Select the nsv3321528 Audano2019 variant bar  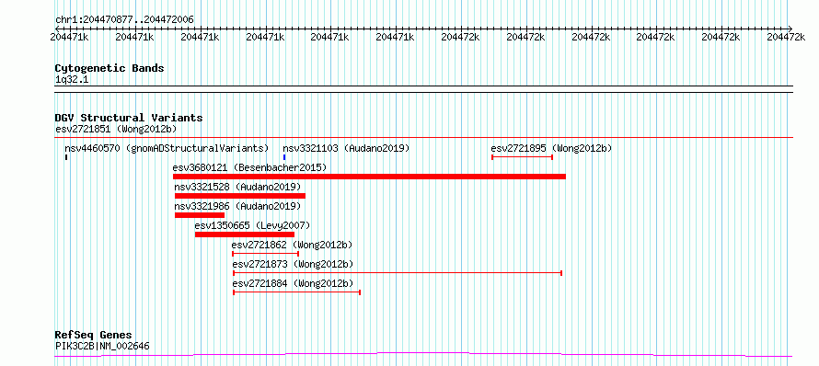tap(240, 196)
